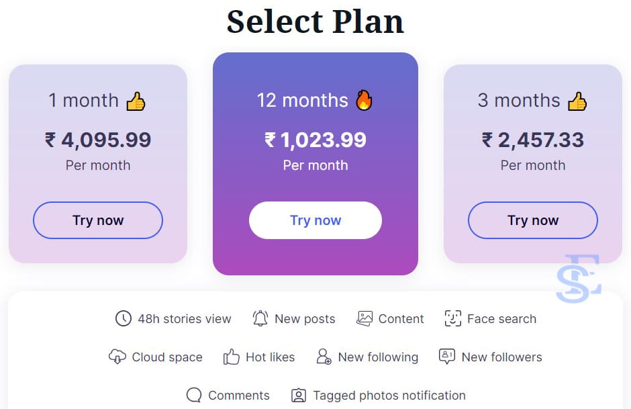Click the Face search scan icon
The width and height of the screenshot is (631, 409).
click(453, 318)
